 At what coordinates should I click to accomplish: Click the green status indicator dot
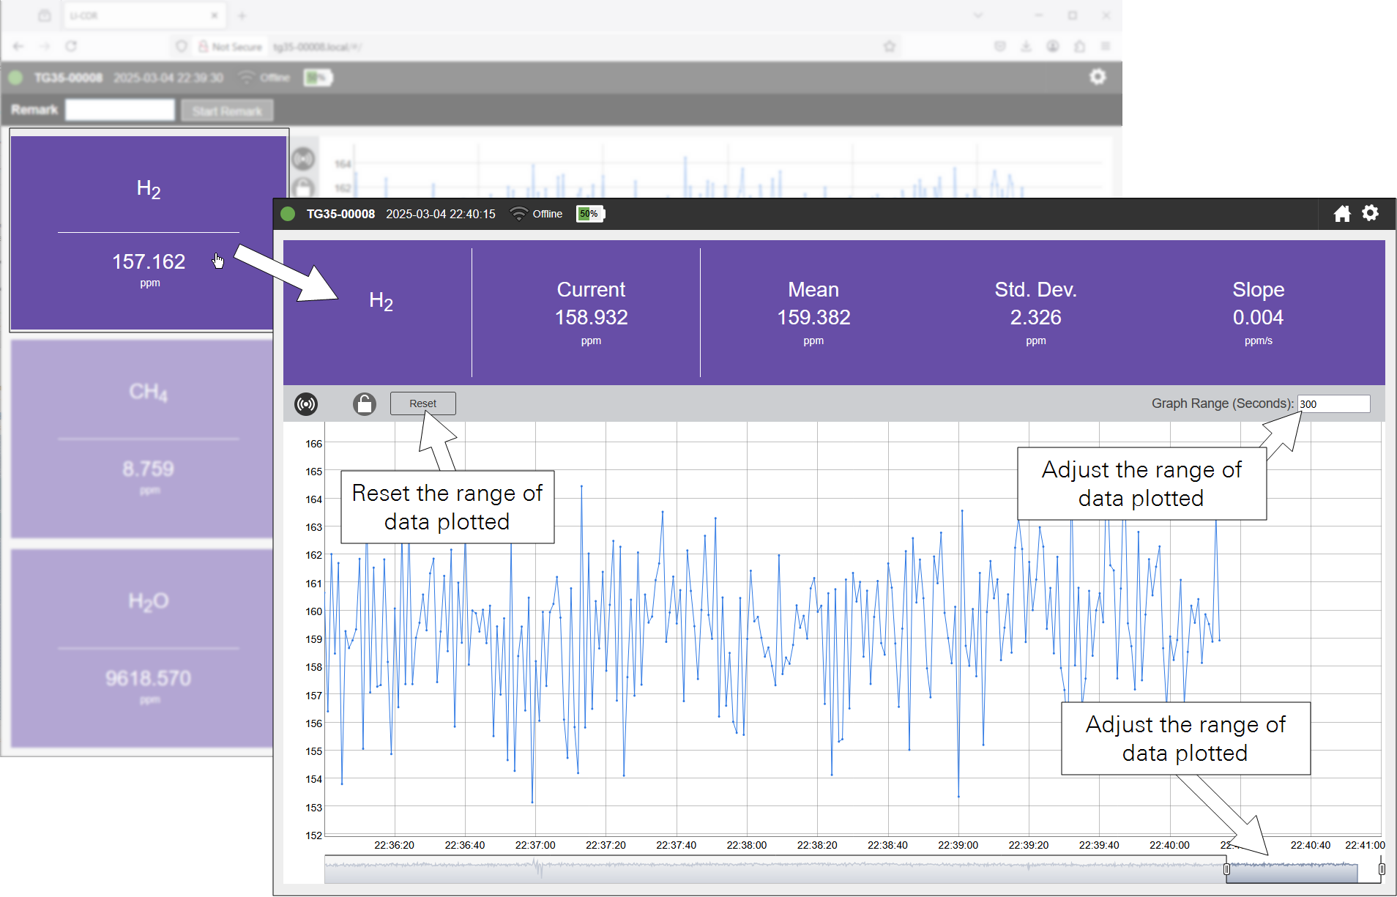(288, 214)
